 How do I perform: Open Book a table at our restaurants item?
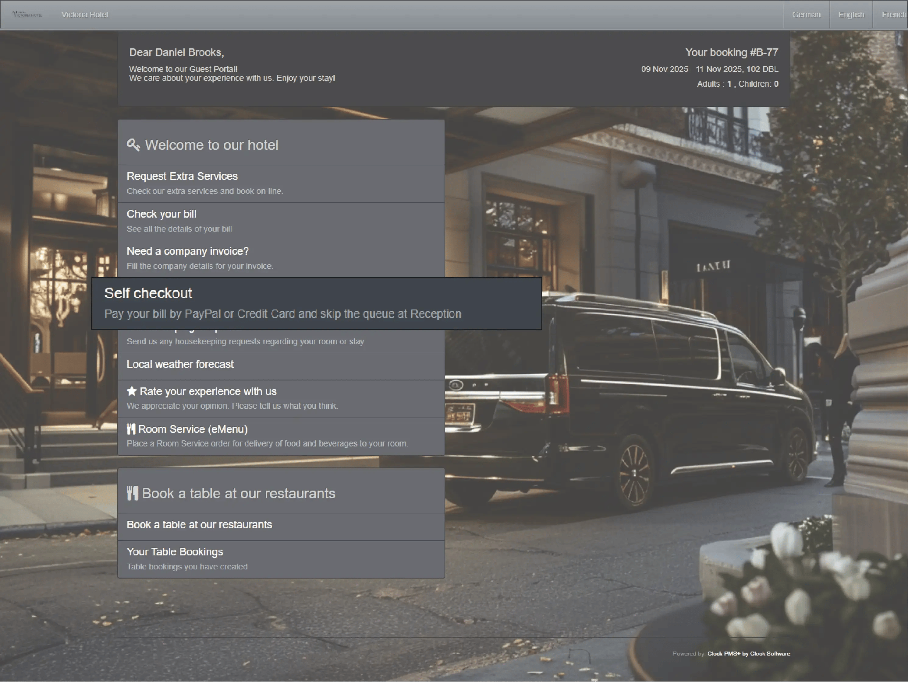coord(199,525)
